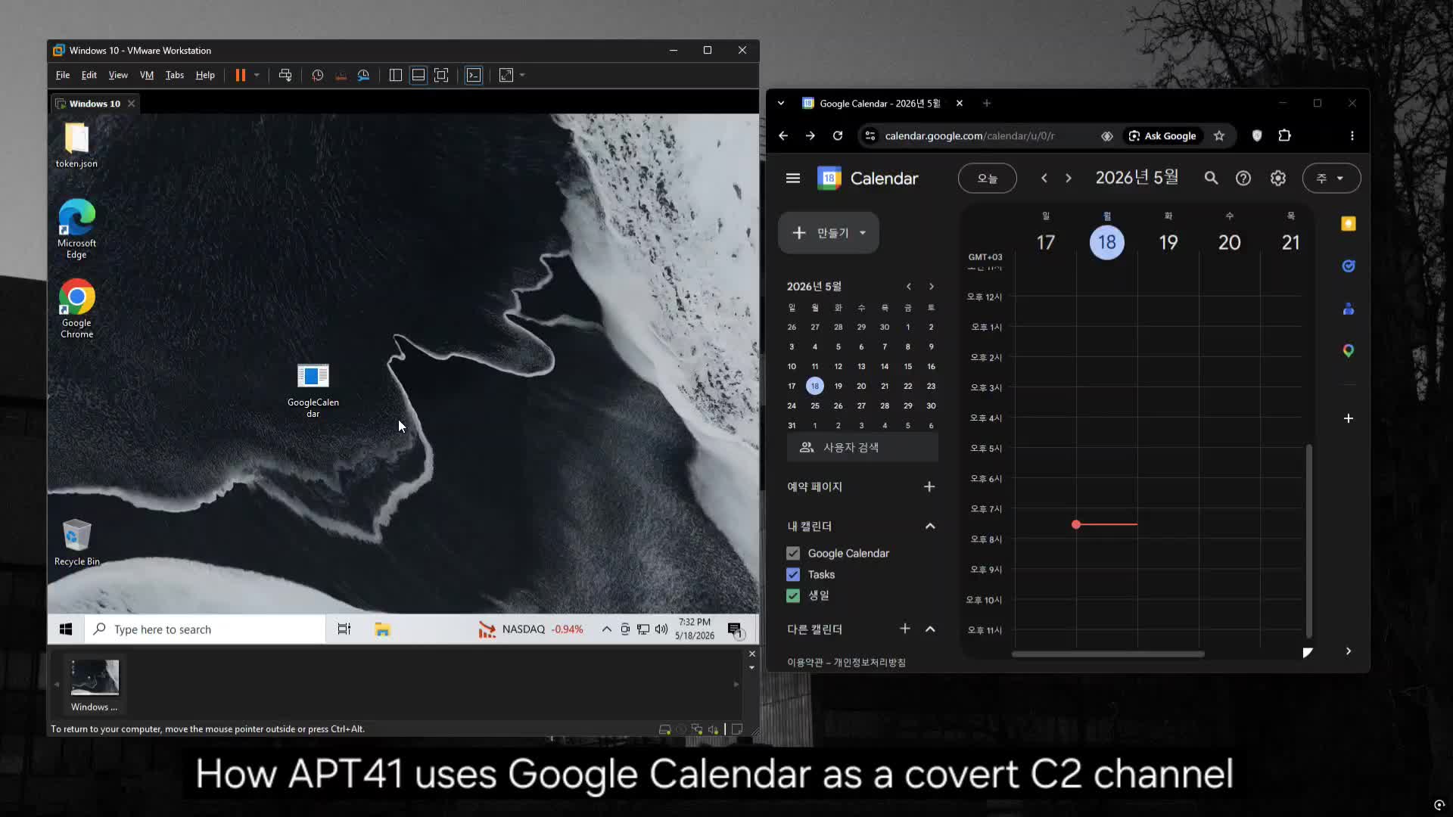Open the 이용약관 terms link
Viewport: 1453px width, 817px height.
pyautogui.click(x=805, y=663)
